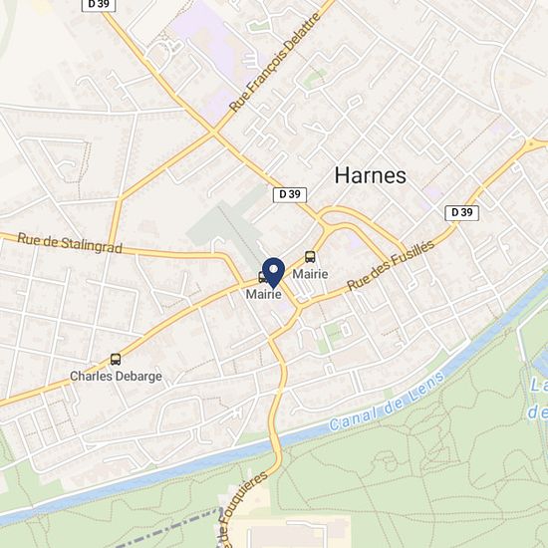Click the Rue de Fouquières label at bottom
This screenshot has width=548, height=548.
(x=242, y=509)
